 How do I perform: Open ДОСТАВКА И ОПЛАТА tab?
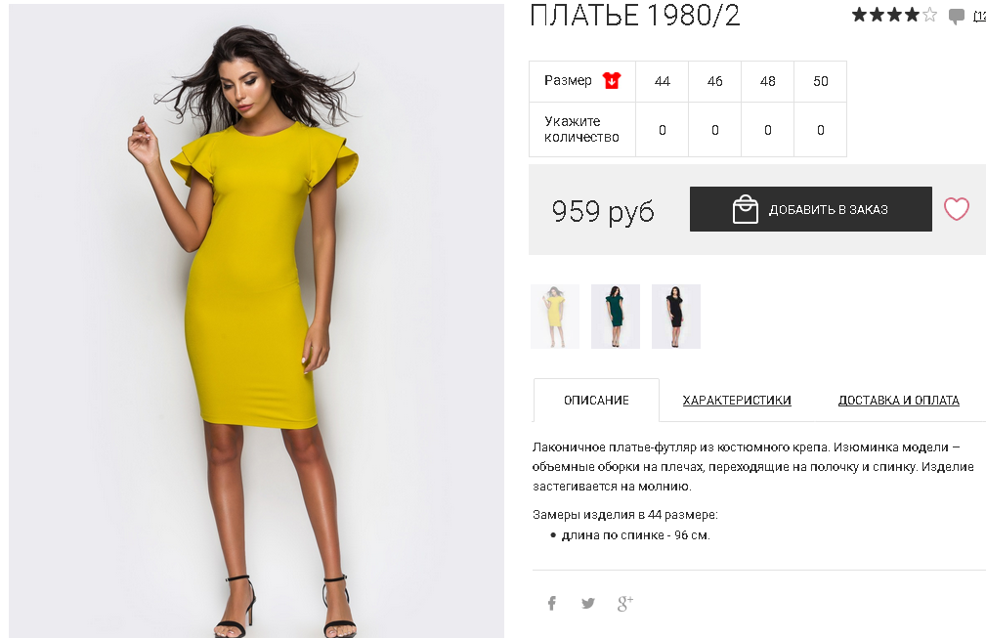(x=899, y=401)
